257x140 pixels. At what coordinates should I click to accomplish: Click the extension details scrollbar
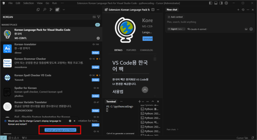point(155,59)
